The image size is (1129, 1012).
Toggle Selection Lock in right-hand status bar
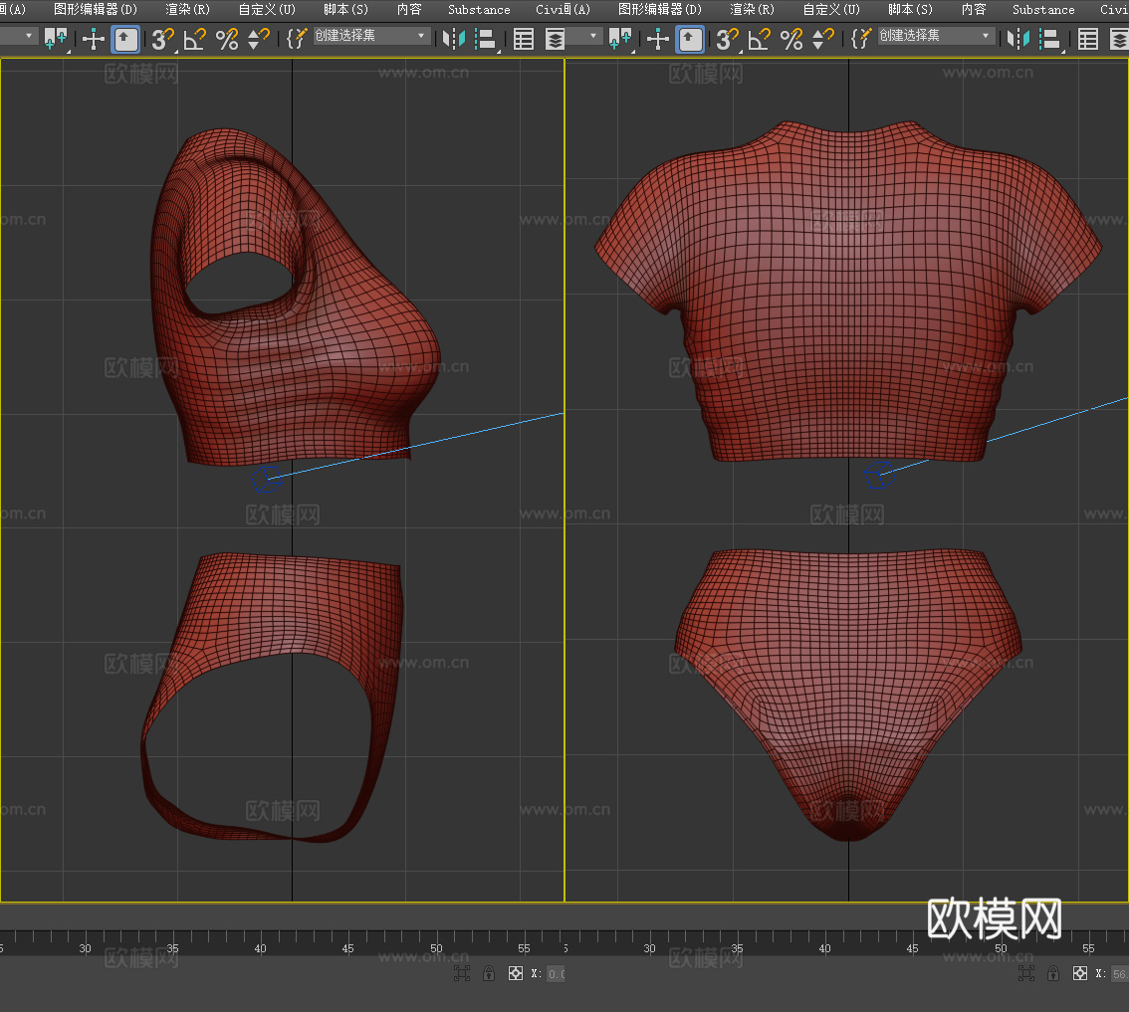1053,974
